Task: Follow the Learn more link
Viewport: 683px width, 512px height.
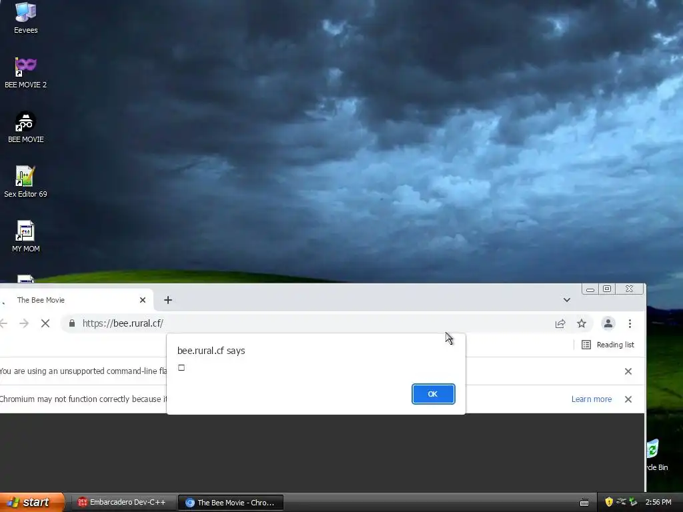Action: pyautogui.click(x=592, y=399)
